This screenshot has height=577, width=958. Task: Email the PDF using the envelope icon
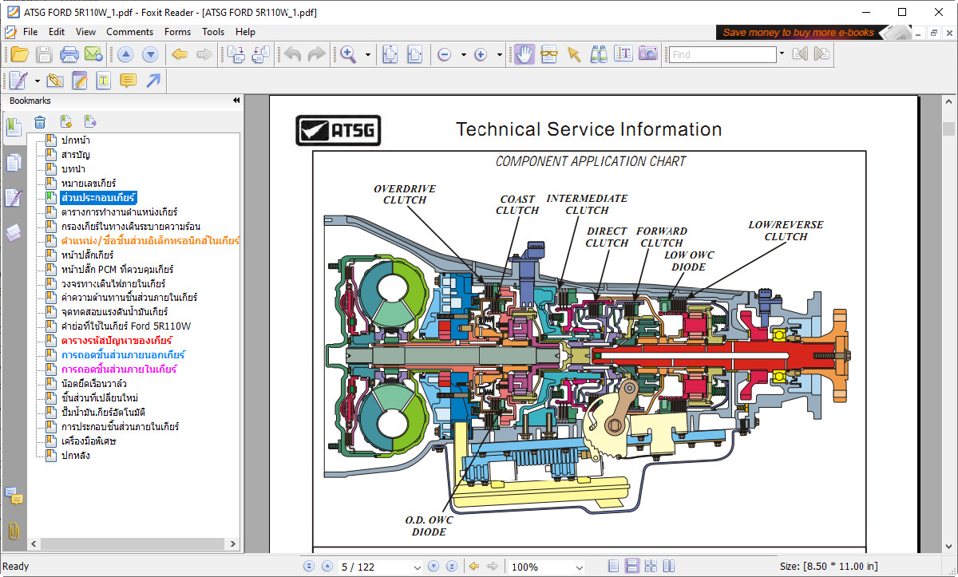(93, 54)
